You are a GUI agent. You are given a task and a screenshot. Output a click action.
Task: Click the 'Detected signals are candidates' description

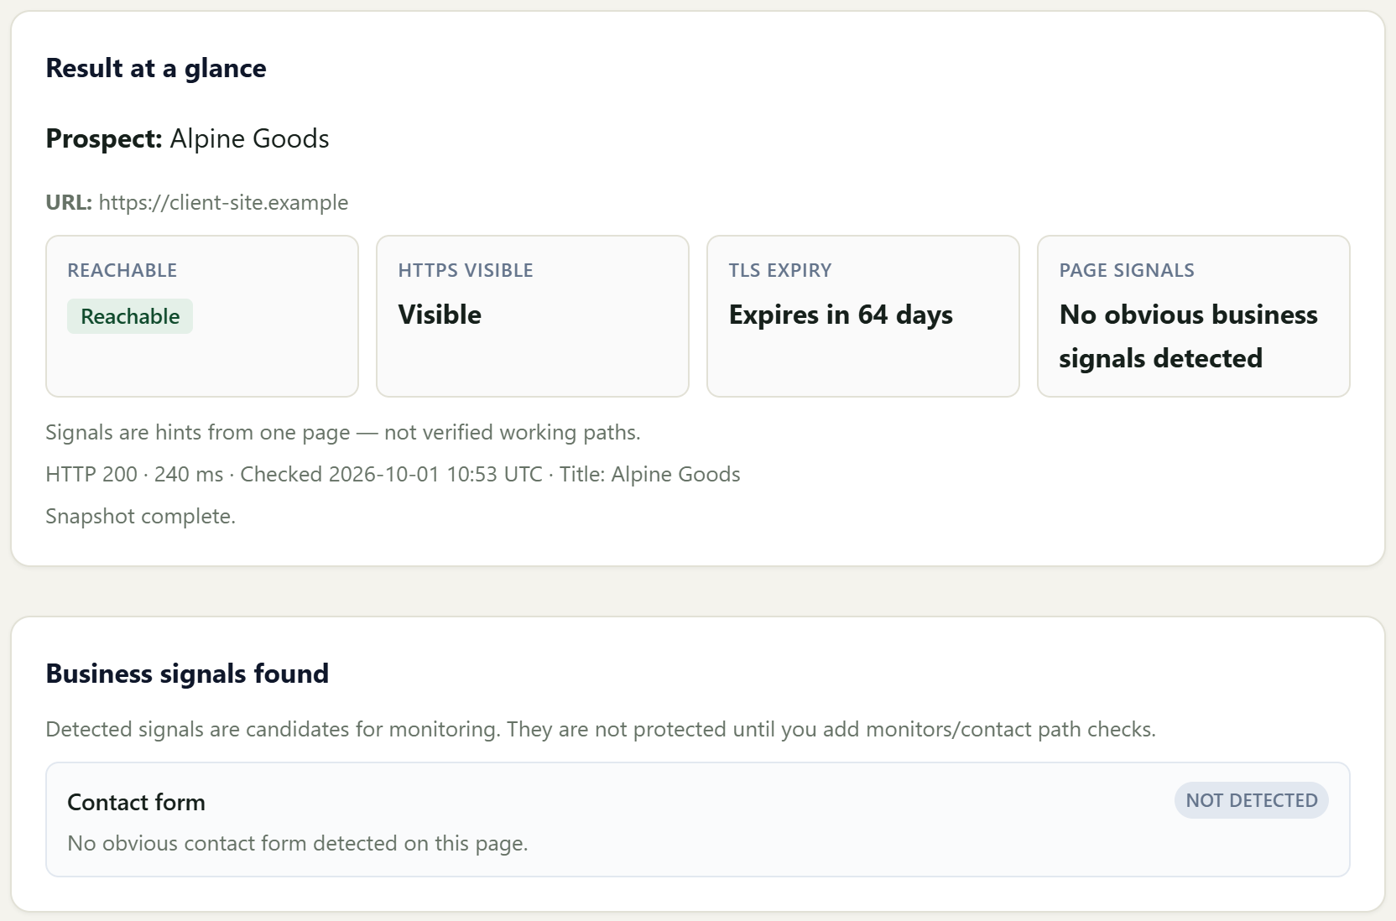pyautogui.click(x=601, y=729)
